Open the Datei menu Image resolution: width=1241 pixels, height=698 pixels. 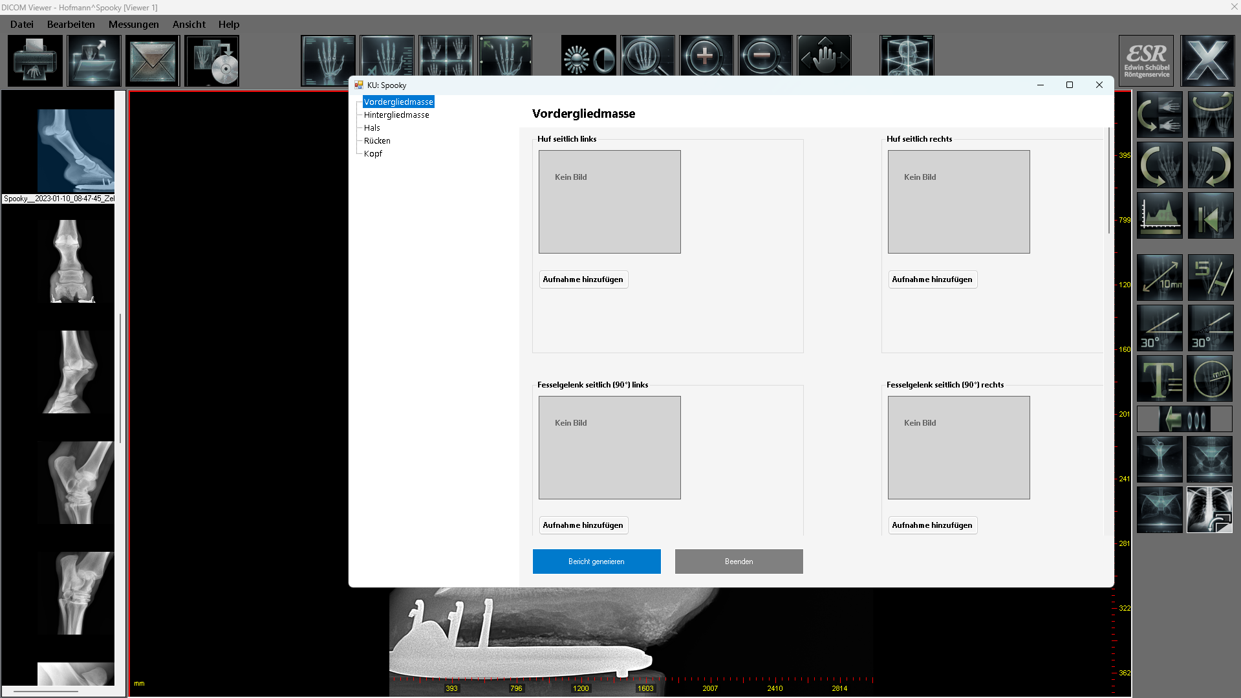pos(22,24)
